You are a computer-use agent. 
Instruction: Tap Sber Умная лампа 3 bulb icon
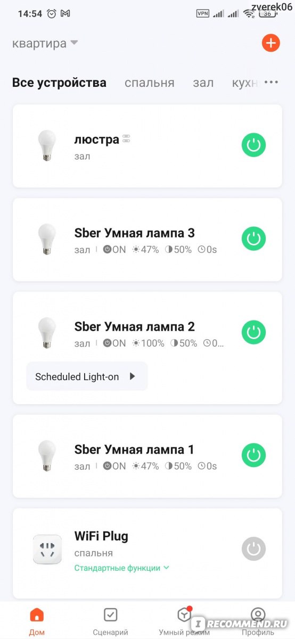click(47, 239)
